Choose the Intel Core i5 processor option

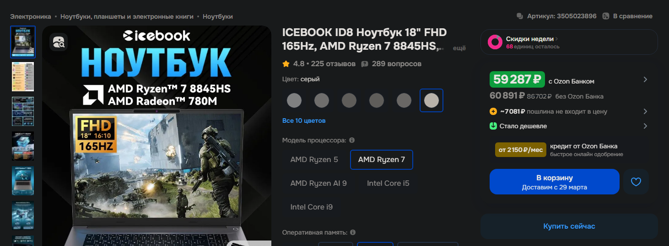coord(388,183)
